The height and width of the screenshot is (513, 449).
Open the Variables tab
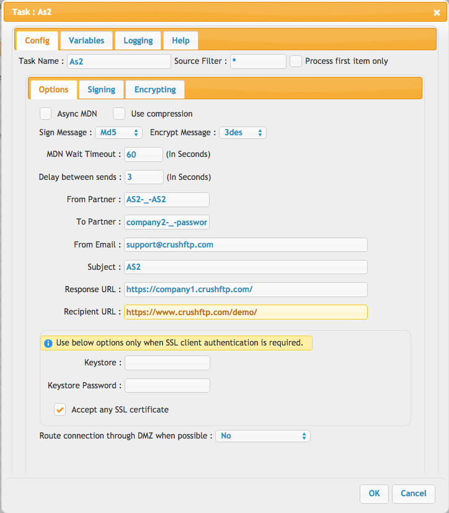tap(86, 40)
